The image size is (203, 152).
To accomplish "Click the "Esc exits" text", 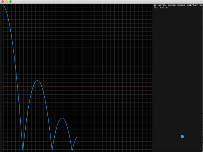I will coord(161,8).
